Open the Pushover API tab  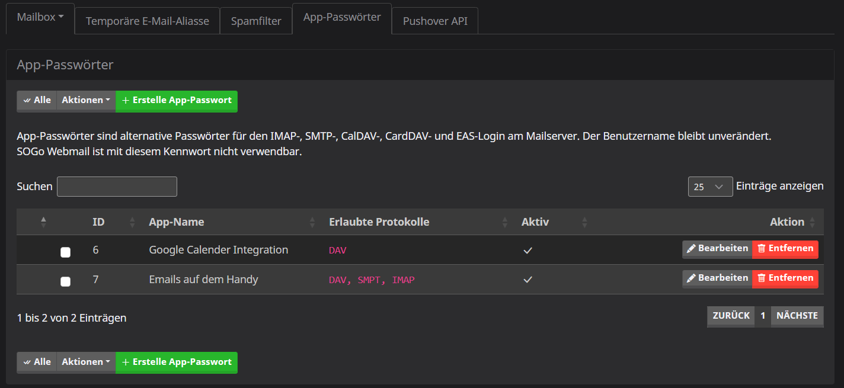(x=435, y=21)
